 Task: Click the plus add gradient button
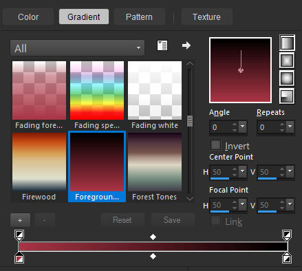pyautogui.click(x=20, y=220)
